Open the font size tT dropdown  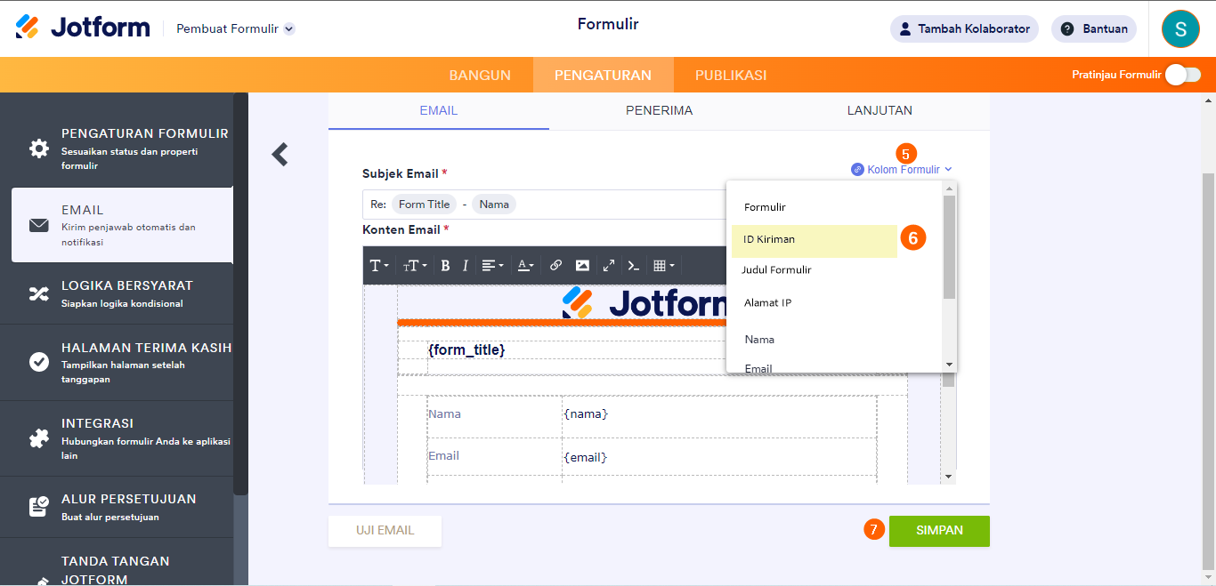(x=415, y=265)
